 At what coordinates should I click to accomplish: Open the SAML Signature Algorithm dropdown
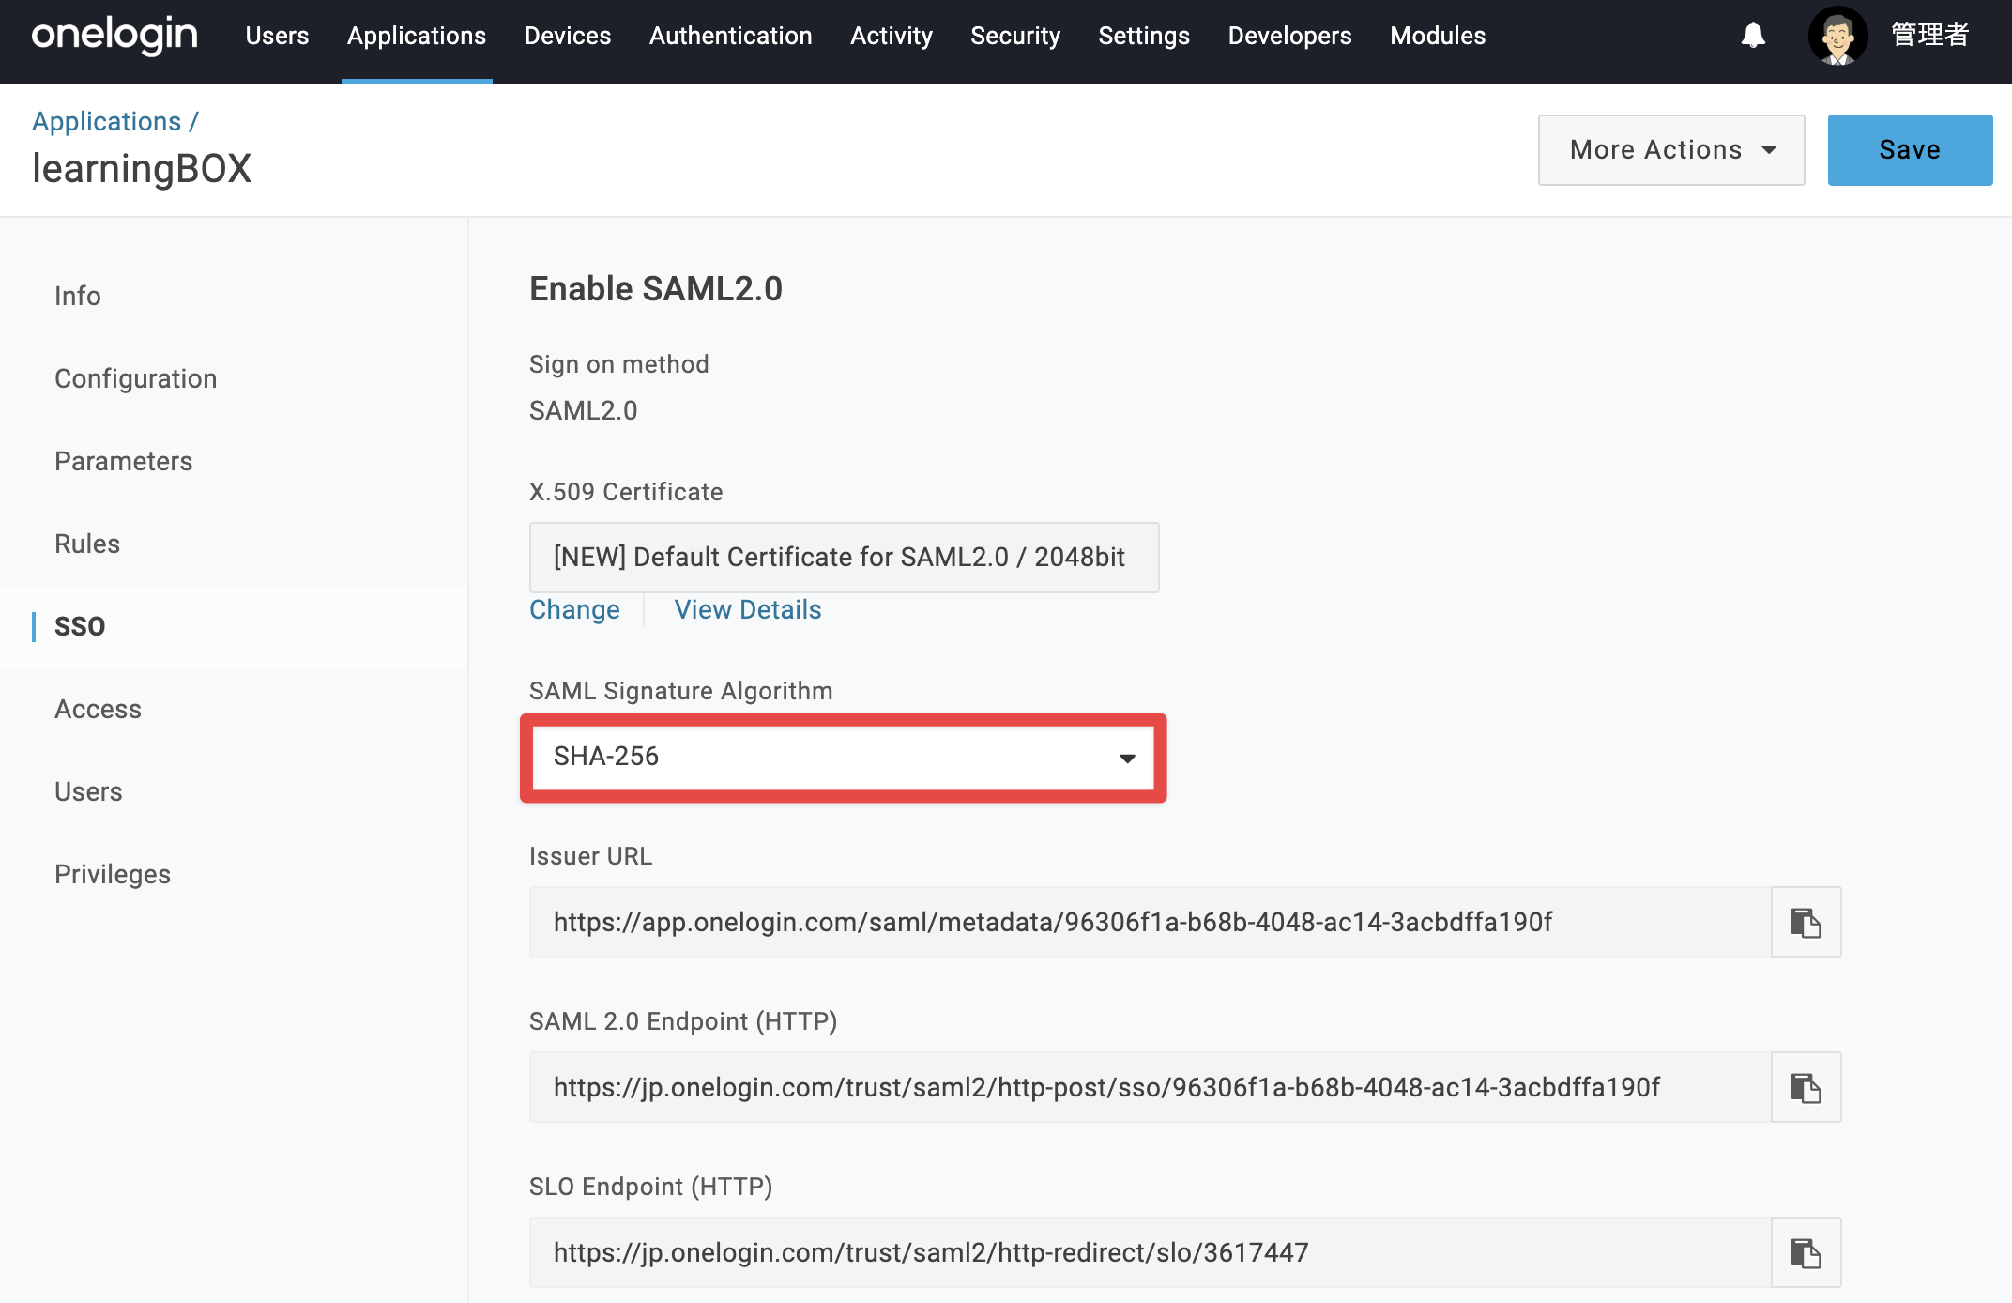coord(843,757)
